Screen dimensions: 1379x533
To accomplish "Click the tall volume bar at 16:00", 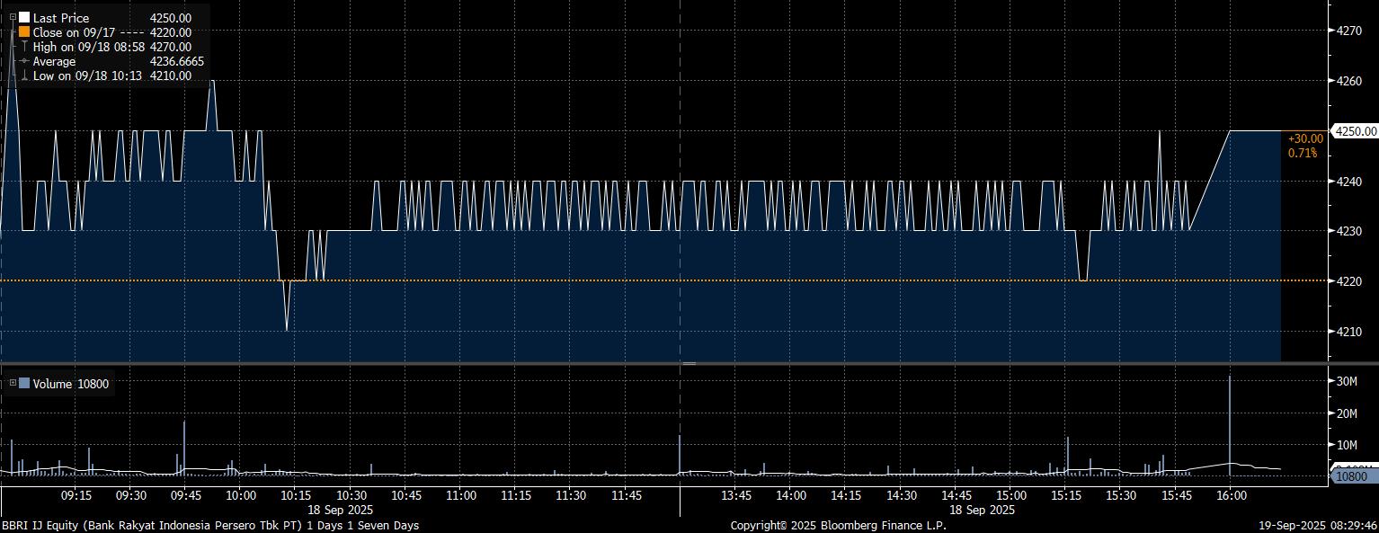I will (x=1230, y=422).
